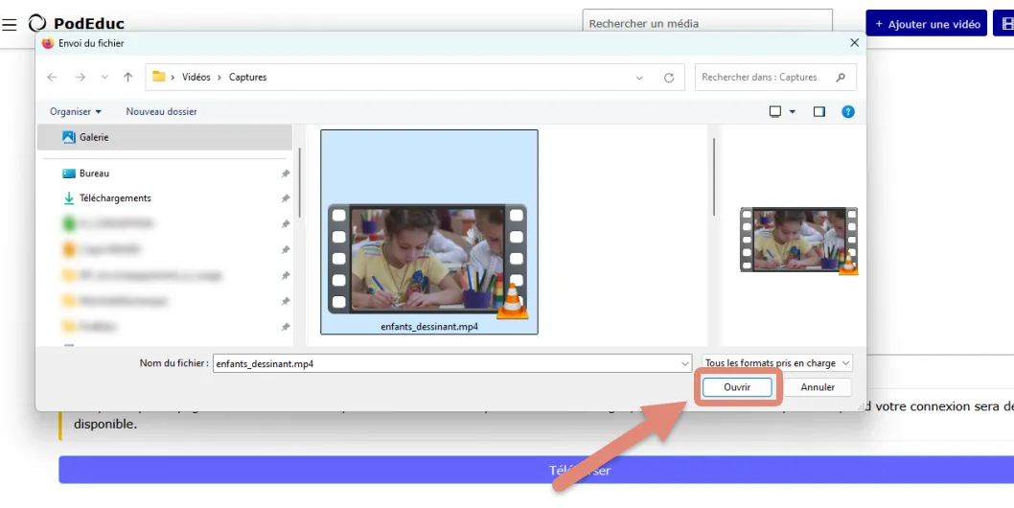
Task: Change the view layout icon
Action: [x=774, y=111]
